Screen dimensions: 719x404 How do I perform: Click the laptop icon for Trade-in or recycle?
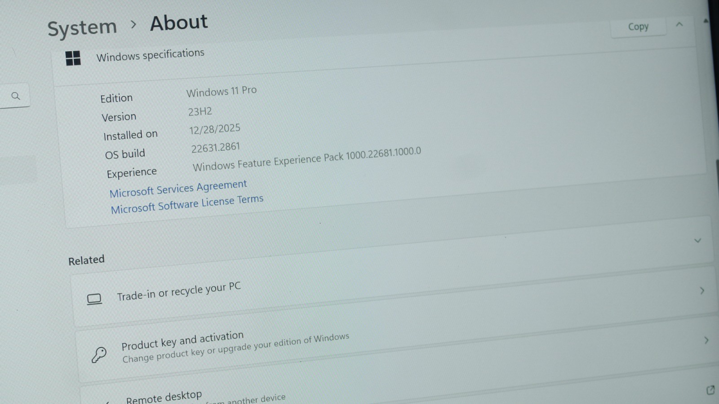click(x=94, y=299)
